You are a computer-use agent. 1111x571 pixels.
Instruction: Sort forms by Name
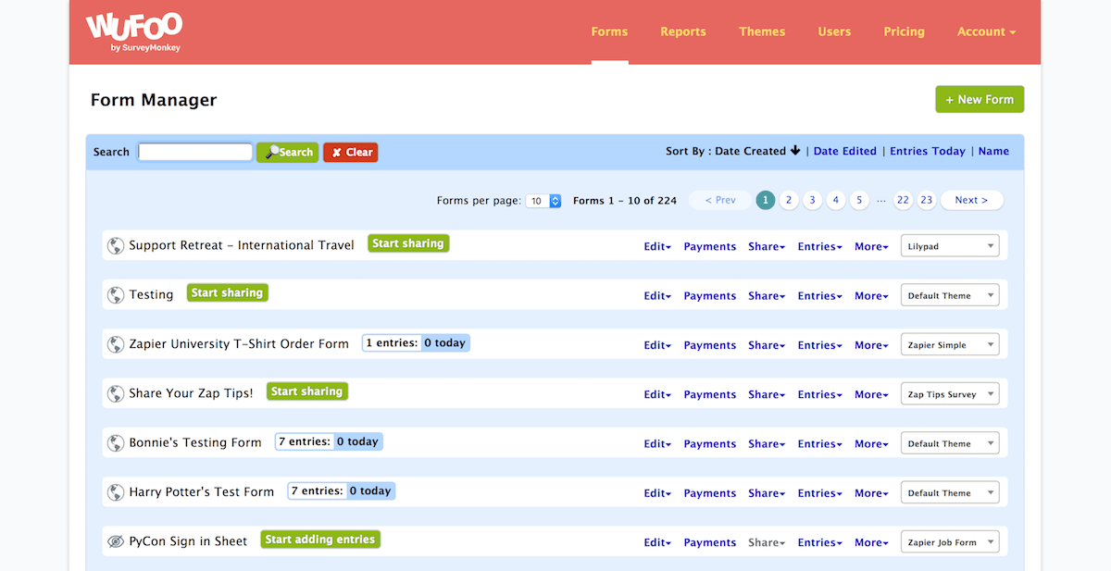pos(993,151)
